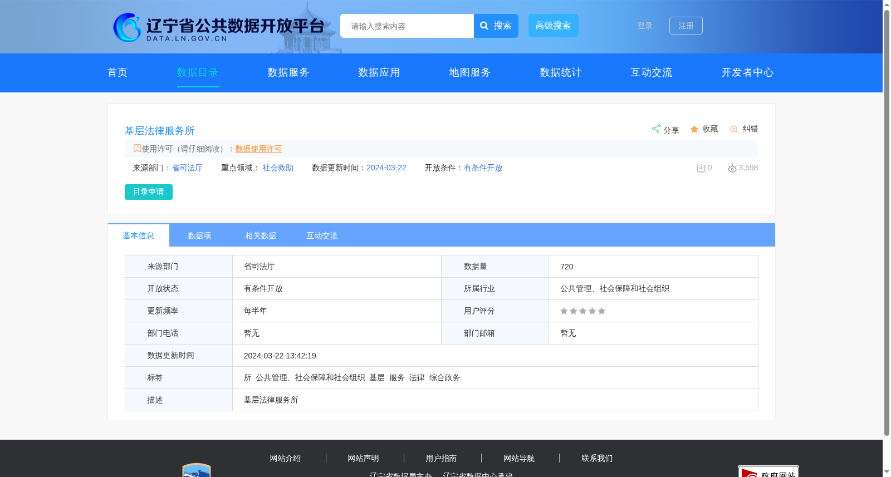Viewport: 891px width, 477px height.
Task: Click the 数据量 value 720
Action: pyautogui.click(x=567, y=267)
